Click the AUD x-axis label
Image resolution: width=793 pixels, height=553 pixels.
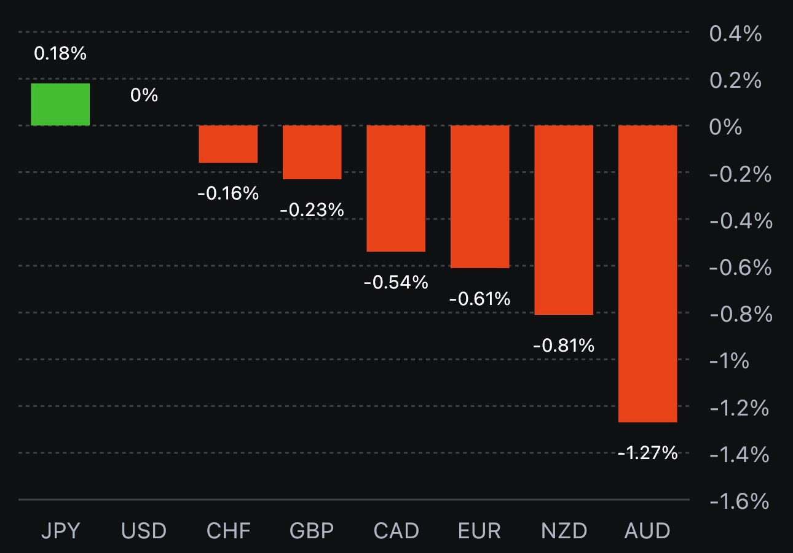(647, 531)
